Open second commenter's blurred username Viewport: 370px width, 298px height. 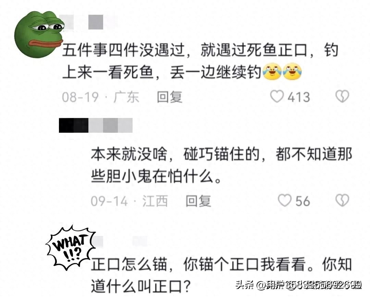[96, 126]
